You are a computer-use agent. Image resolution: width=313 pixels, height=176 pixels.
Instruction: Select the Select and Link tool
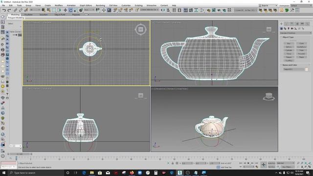pos(15,10)
